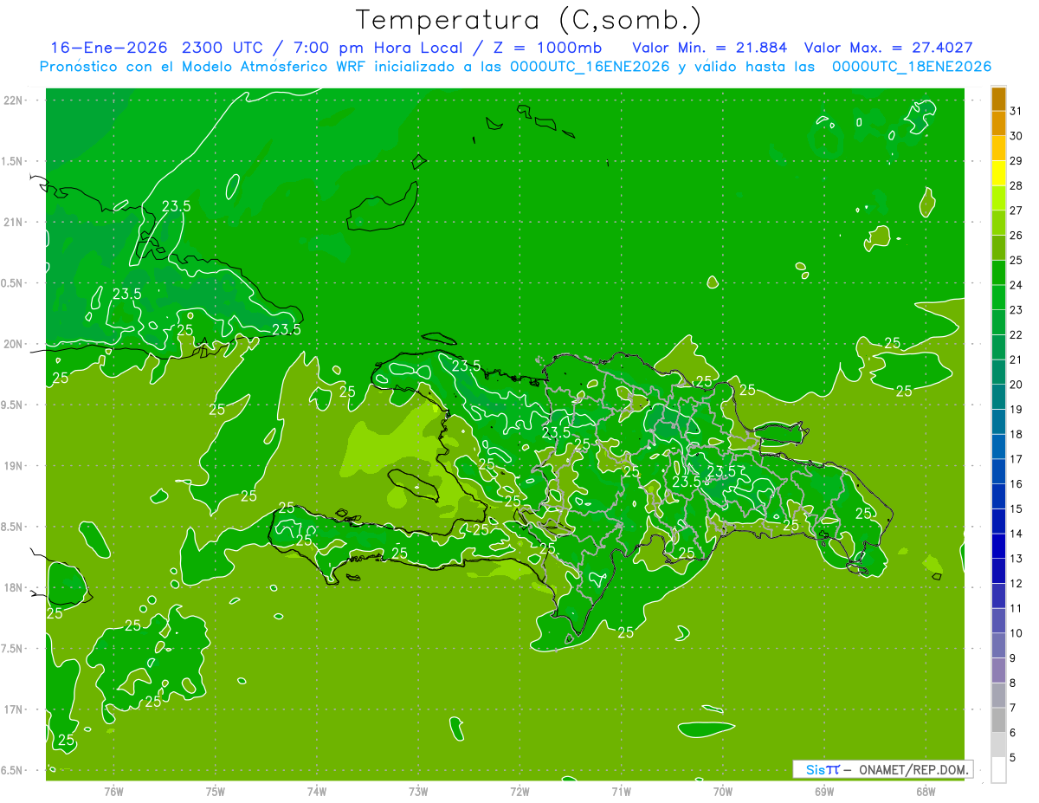Image resolution: width=1039 pixels, height=803 pixels.
Task: Click the lime swatch between legend 26 and 27
Action: pyautogui.click(x=998, y=223)
